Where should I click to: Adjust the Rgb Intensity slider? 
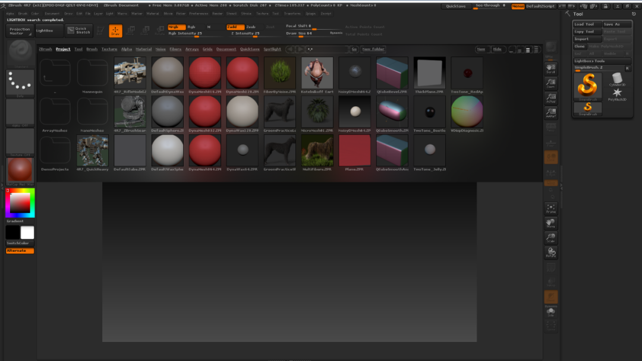coord(196,33)
